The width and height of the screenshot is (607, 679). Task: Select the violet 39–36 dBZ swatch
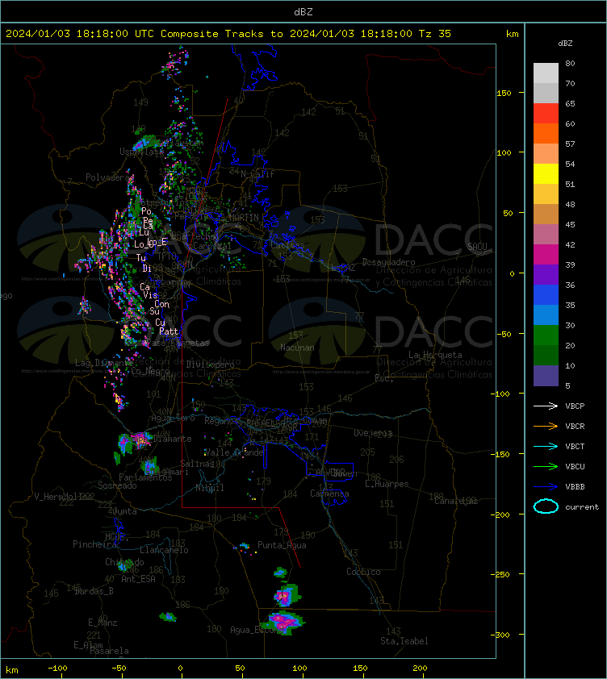546,274
